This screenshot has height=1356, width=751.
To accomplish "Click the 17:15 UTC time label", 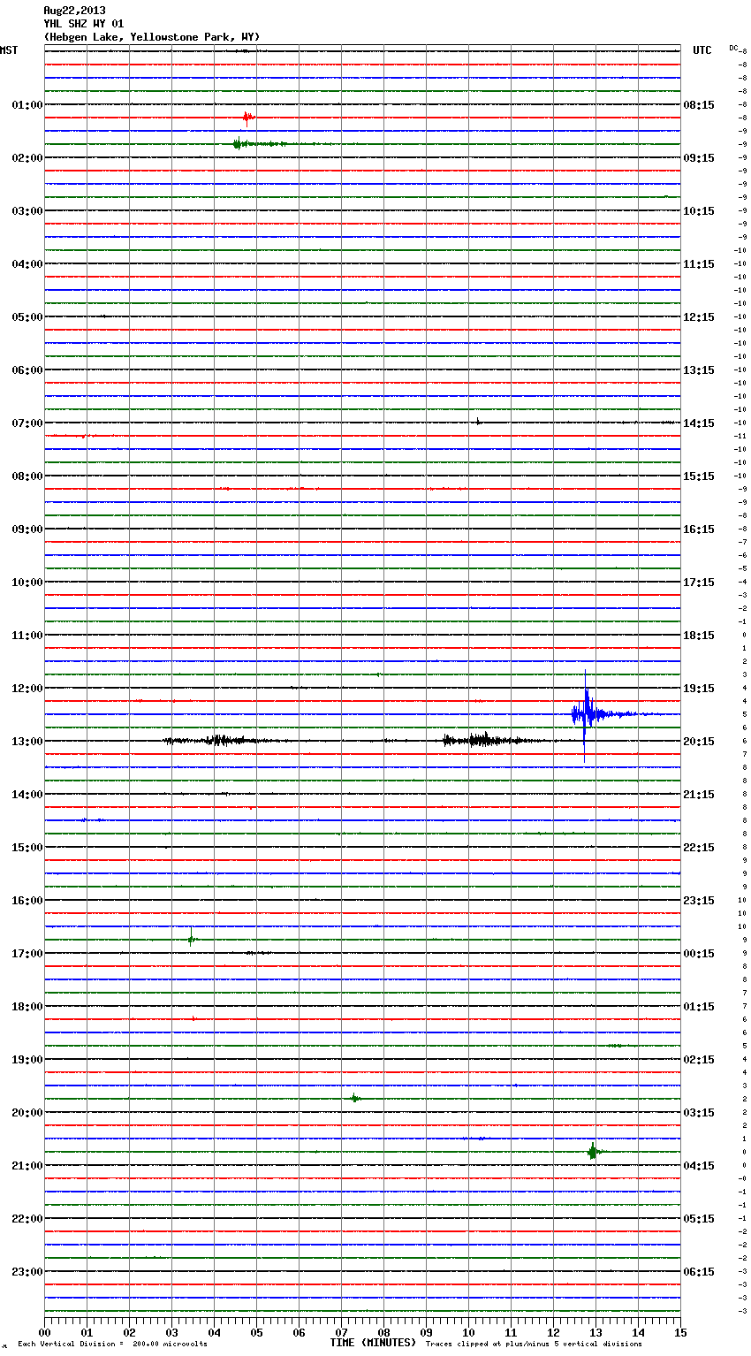I will 699,583.
